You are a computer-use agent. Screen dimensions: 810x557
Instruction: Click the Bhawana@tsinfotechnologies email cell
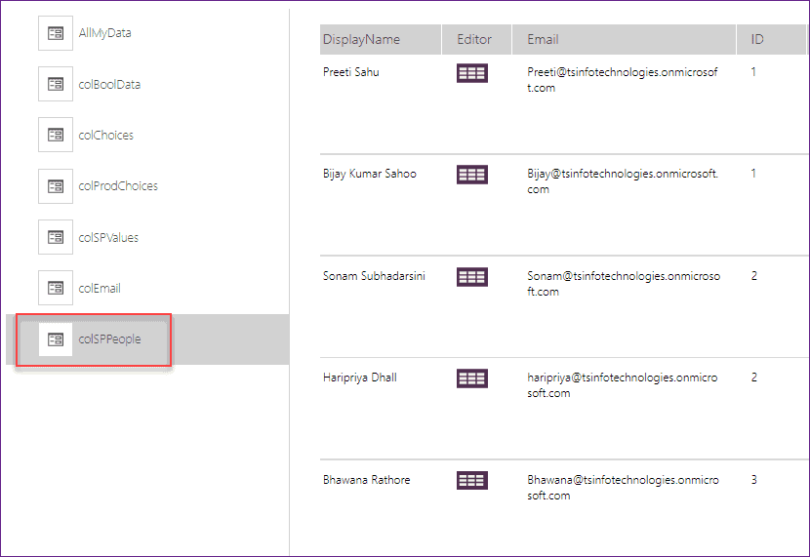[623, 488]
